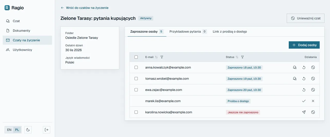Open chat view for tomasz.wrobel@example.com

295,79
